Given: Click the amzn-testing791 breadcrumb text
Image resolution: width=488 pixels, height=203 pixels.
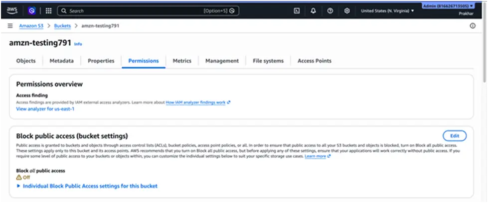Looking at the screenshot, I should (x=100, y=26).
